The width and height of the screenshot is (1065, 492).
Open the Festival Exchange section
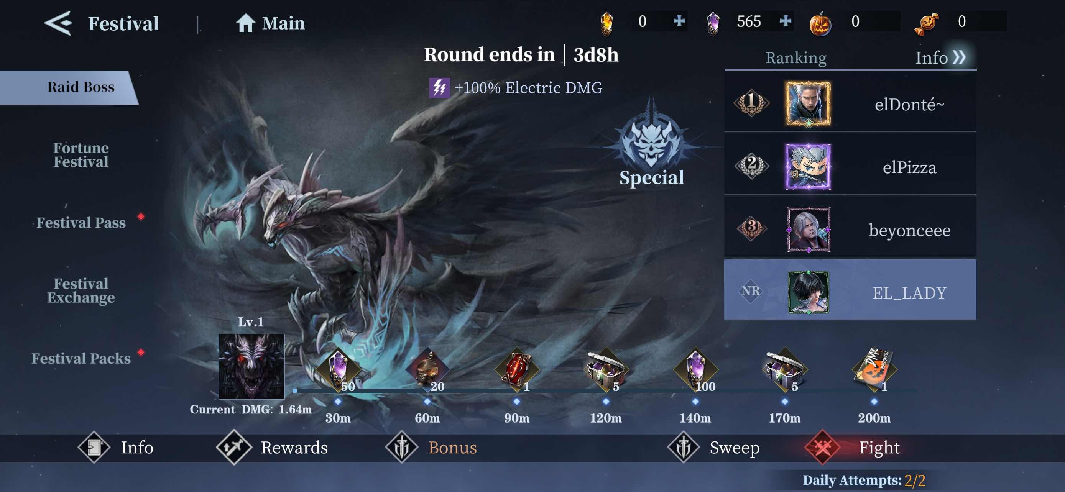[81, 290]
